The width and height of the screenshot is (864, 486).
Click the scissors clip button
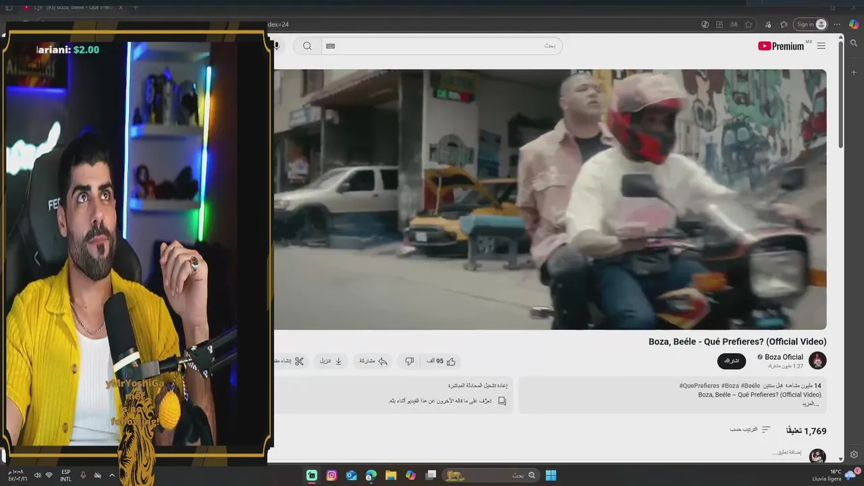(x=292, y=361)
